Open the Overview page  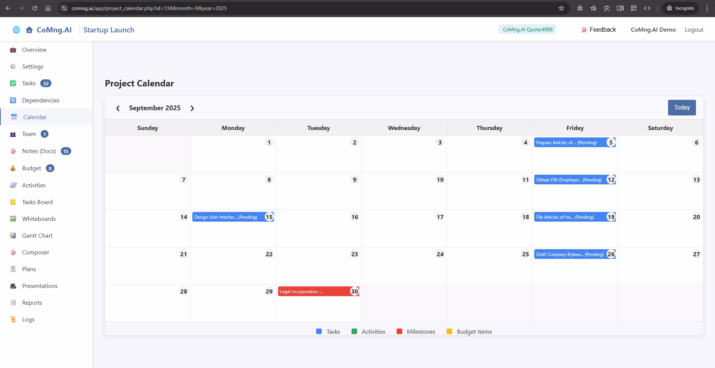click(34, 50)
